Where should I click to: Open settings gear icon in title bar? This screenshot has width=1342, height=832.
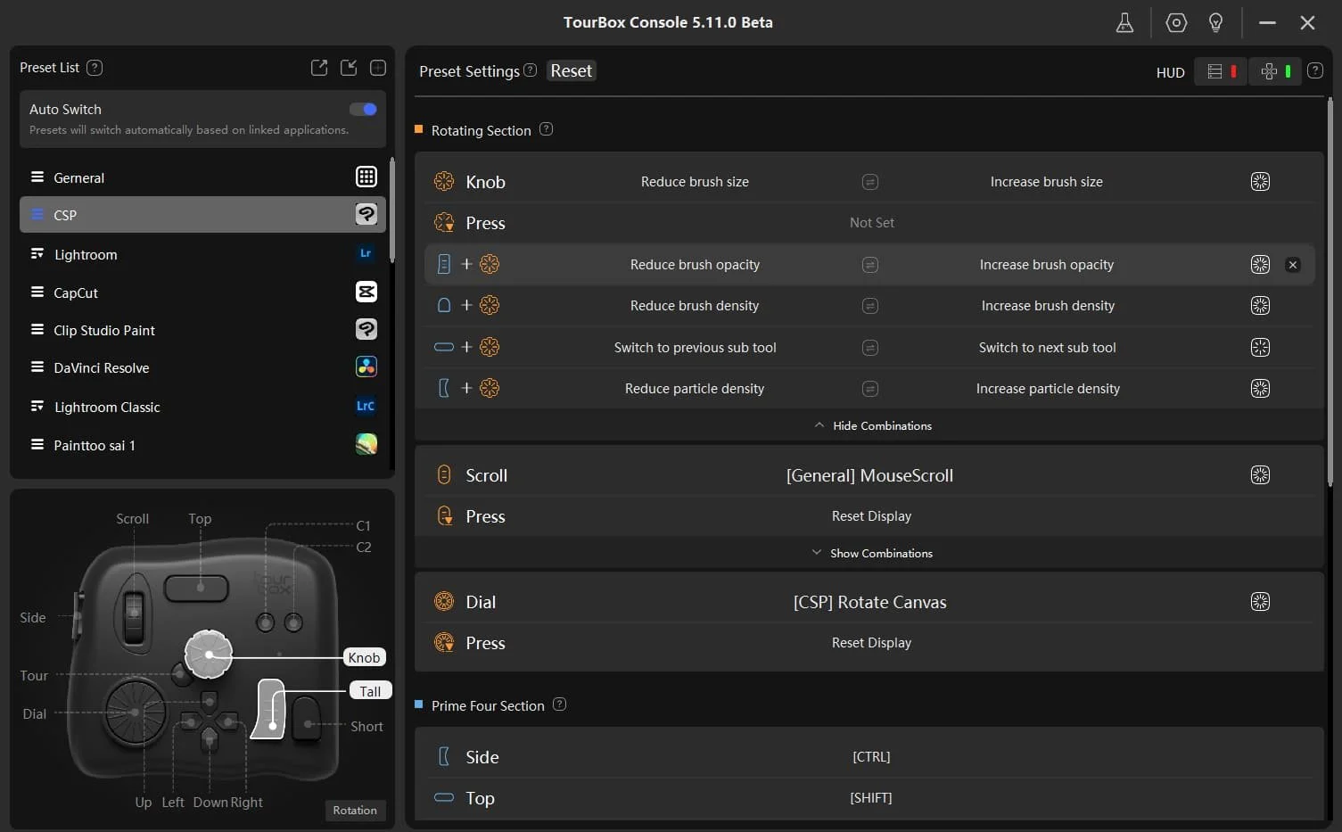pos(1176,23)
